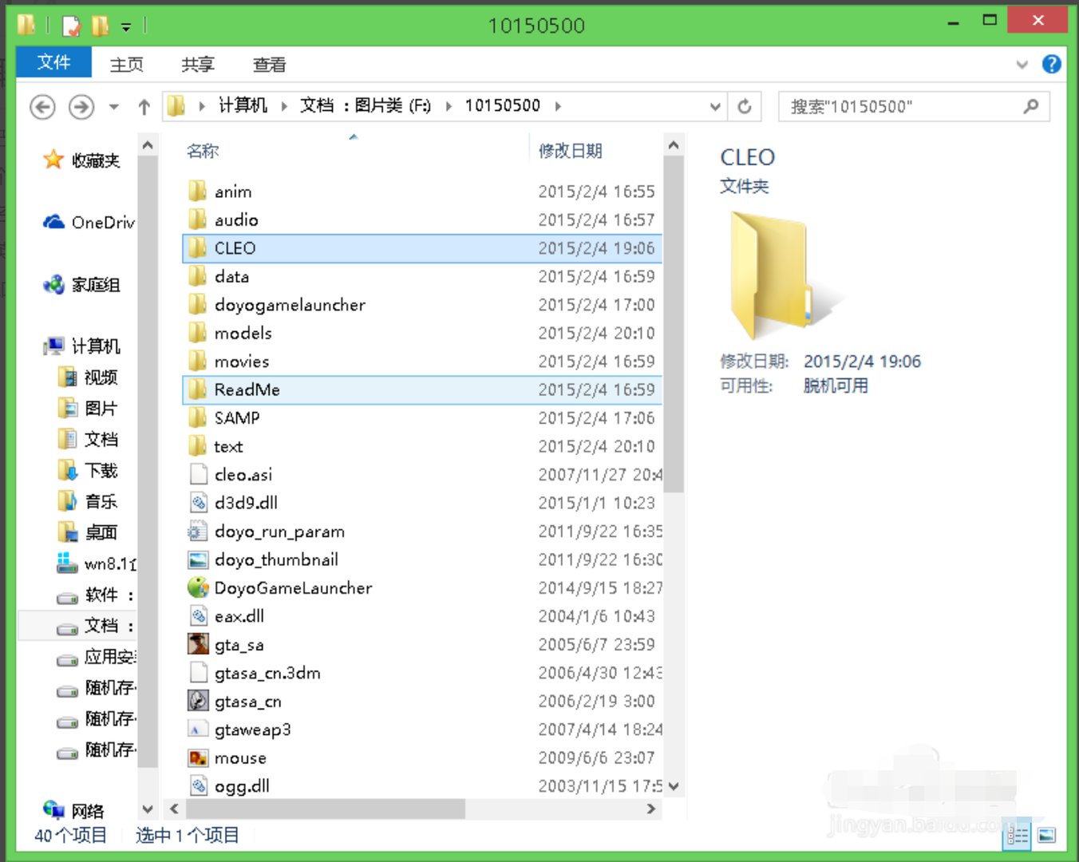Open the 文件 menu tab
1079x862 pixels.
[53, 63]
